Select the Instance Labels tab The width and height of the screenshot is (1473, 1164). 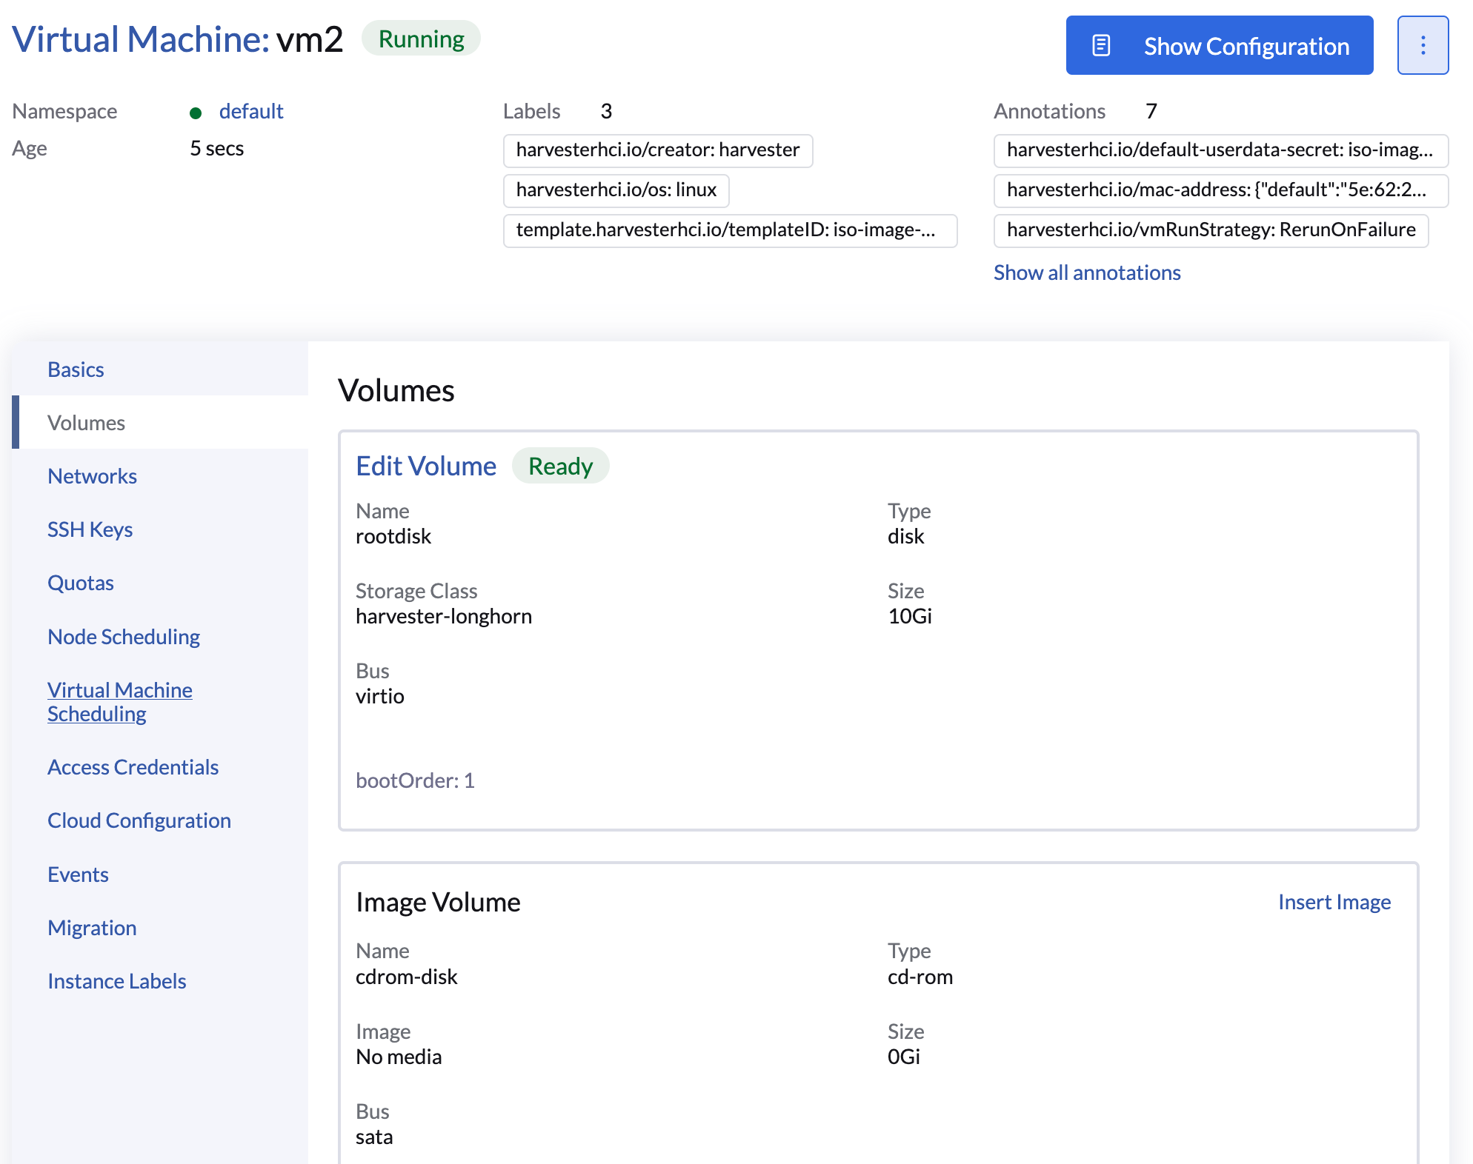pos(116,981)
